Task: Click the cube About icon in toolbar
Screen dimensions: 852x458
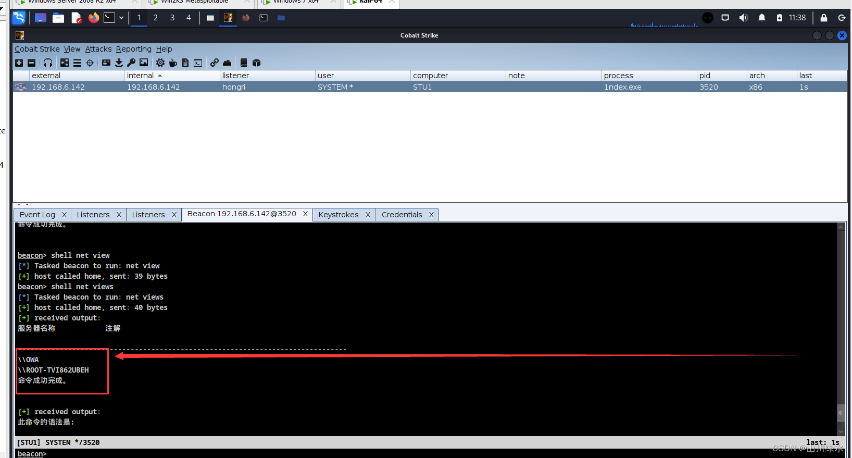Action: pos(256,63)
